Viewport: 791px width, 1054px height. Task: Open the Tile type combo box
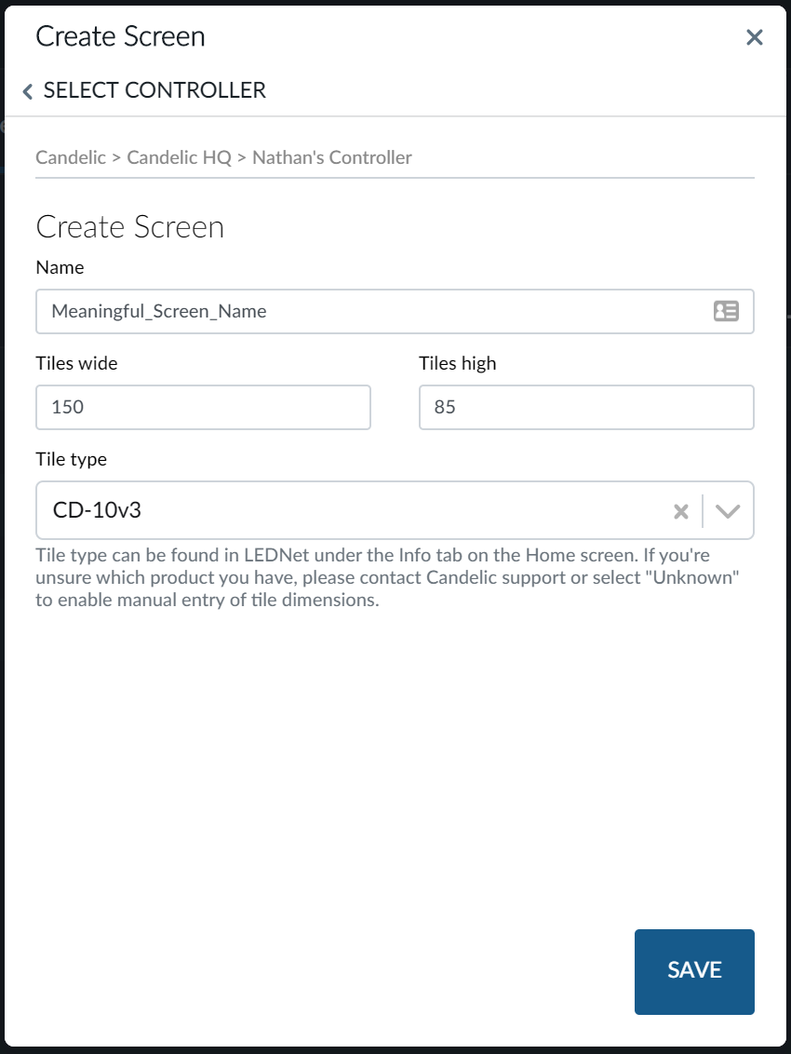[x=395, y=510]
